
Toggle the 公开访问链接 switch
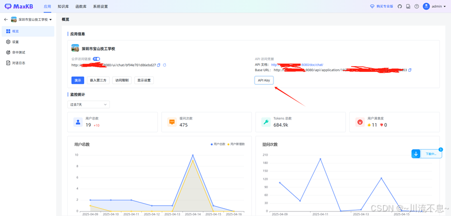(x=96, y=59)
